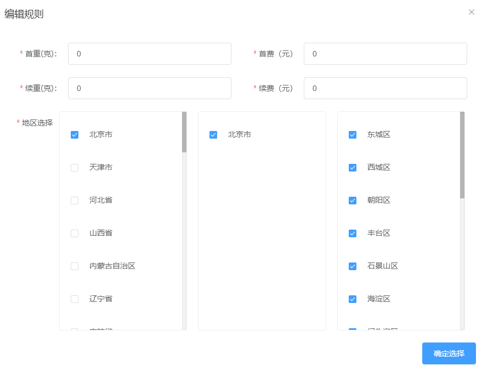This screenshot has height=377, width=482.
Task: Uncheck the 西城区 checkbox
Action: [353, 168]
